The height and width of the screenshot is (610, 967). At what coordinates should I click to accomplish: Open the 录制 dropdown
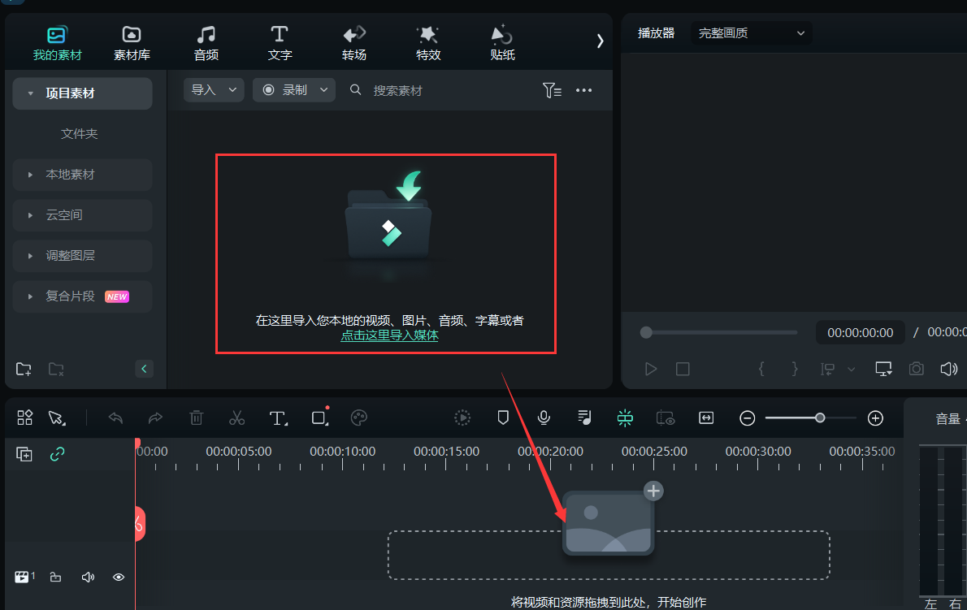click(294, 90)
